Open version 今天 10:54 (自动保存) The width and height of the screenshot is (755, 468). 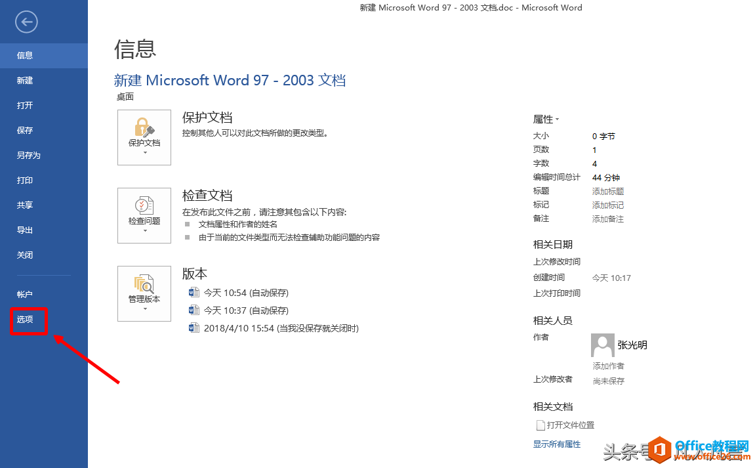point(246,293)
